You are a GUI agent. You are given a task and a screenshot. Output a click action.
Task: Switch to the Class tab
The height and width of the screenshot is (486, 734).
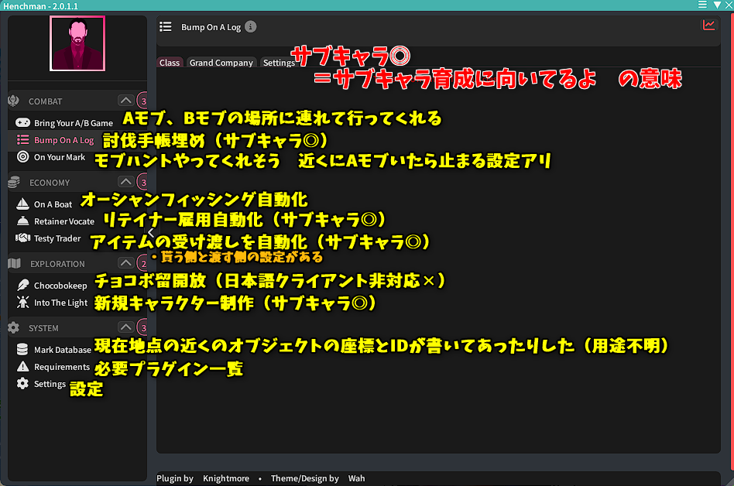170,63
